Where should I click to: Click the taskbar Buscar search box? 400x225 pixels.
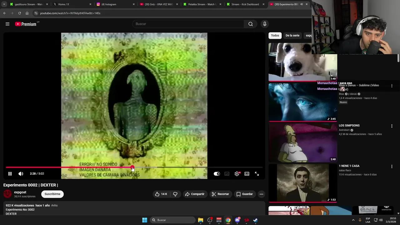tap(172, 220)
